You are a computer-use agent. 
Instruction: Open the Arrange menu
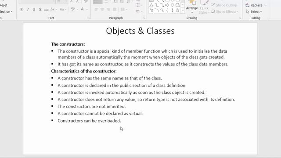192,7
